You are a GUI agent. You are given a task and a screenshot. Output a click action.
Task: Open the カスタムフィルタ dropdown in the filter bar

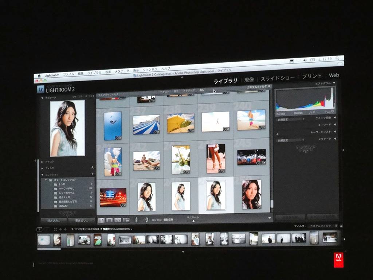[x=258, y=87]
